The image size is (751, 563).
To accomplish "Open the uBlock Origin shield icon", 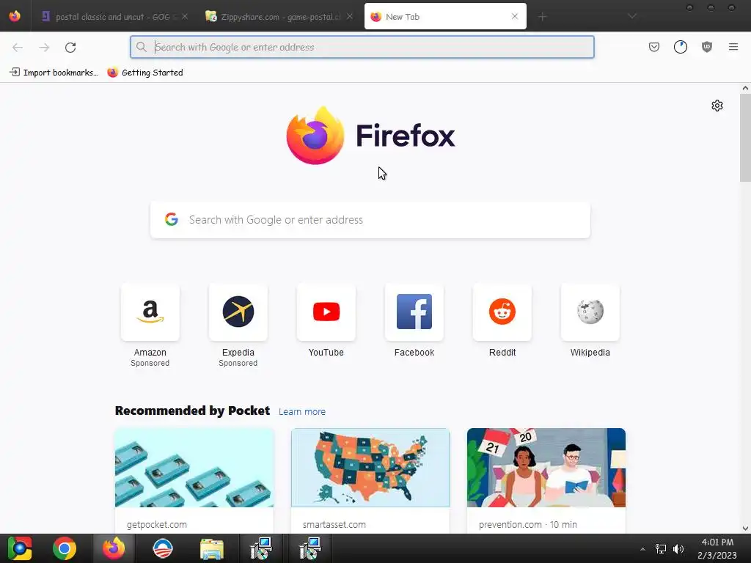I will click(x=706, y=47).
